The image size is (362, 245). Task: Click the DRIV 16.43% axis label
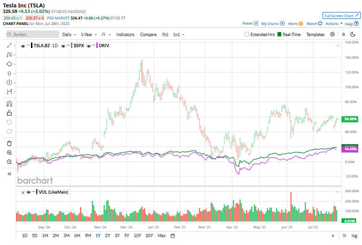[350, 149]
